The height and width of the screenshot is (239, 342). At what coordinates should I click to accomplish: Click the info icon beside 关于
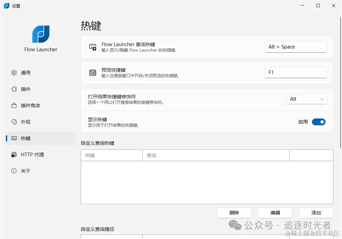click(x=14, y=171)
